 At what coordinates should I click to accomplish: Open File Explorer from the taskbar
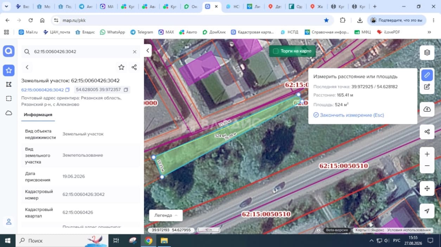pyautogui.click(x=164, y=241)
